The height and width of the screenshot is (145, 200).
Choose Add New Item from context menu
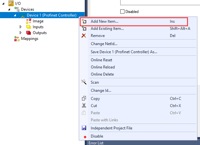tap(104, 21)
